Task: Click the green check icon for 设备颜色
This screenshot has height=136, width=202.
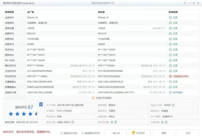Action: point(170,23)
